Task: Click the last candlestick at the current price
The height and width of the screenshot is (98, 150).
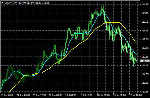Action: click(x=137, y=61)
